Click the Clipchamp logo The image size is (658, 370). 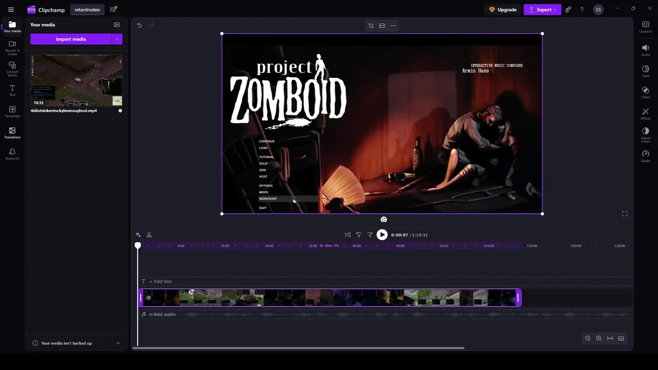[46, 10]
